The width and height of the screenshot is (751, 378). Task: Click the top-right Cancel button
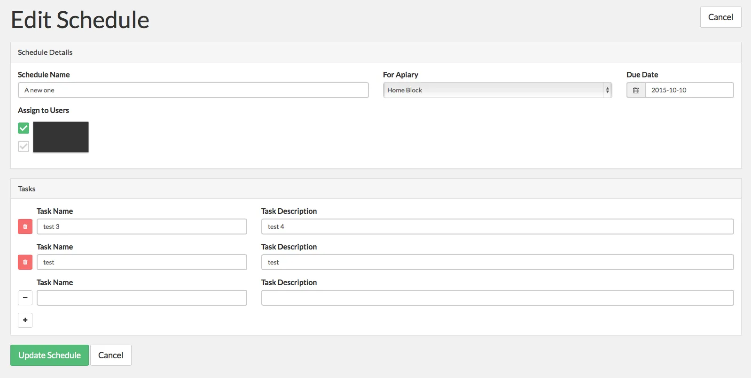click(720, 17)
